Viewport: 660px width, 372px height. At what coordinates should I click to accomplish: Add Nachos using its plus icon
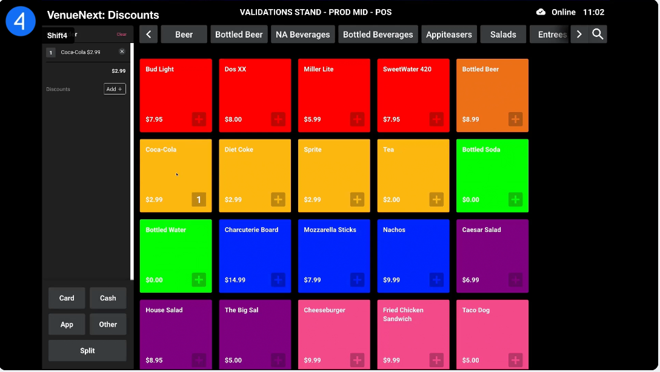pyautogui.click(x=436, y=280)
